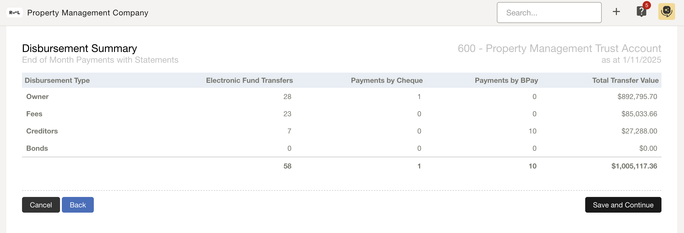Sort by Payments by Cheque column
The image size is (684, 233).
[x=387, y=80]
